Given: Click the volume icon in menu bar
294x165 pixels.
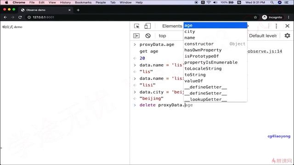Looking at the screenshot, I should (215, 2).
